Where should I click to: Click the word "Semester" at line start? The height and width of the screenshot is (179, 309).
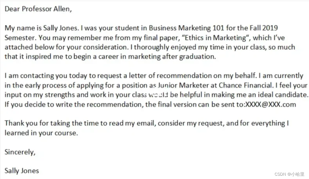coord(20,38)
